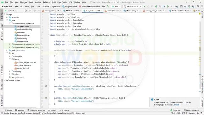Click the 4 spaces indent indicator
204x115 pixels.
point(192,113)
